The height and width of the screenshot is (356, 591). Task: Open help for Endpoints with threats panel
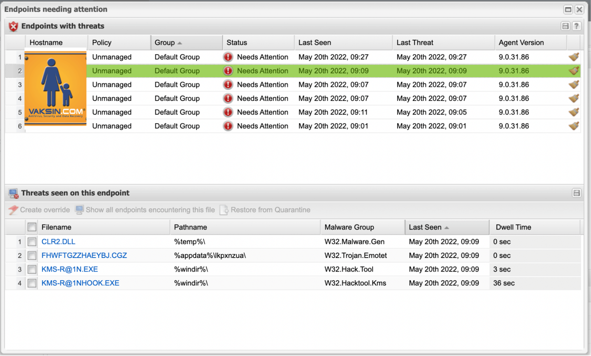click(576, 26)
